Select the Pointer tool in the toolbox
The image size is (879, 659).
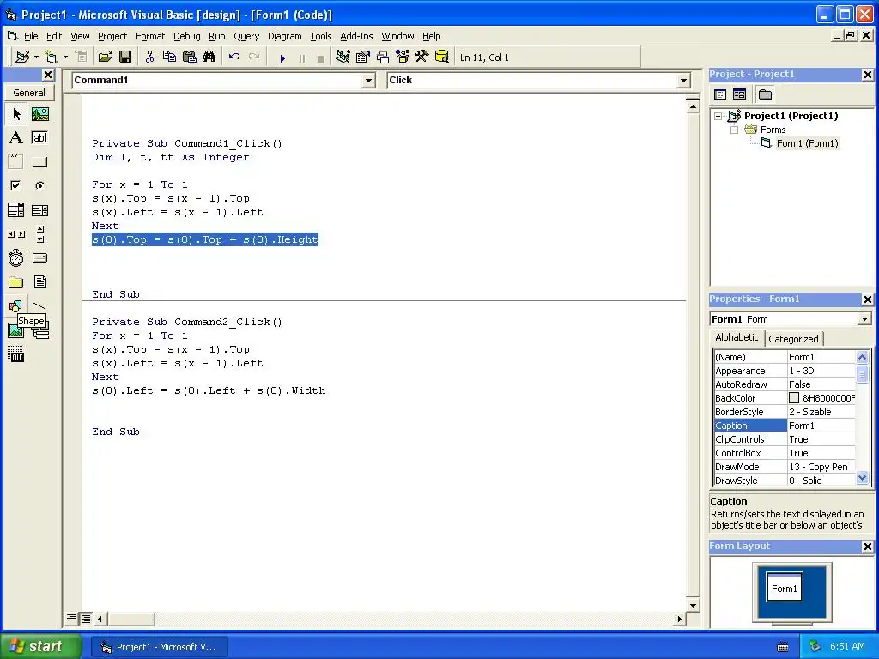click(x=16, y=114)
